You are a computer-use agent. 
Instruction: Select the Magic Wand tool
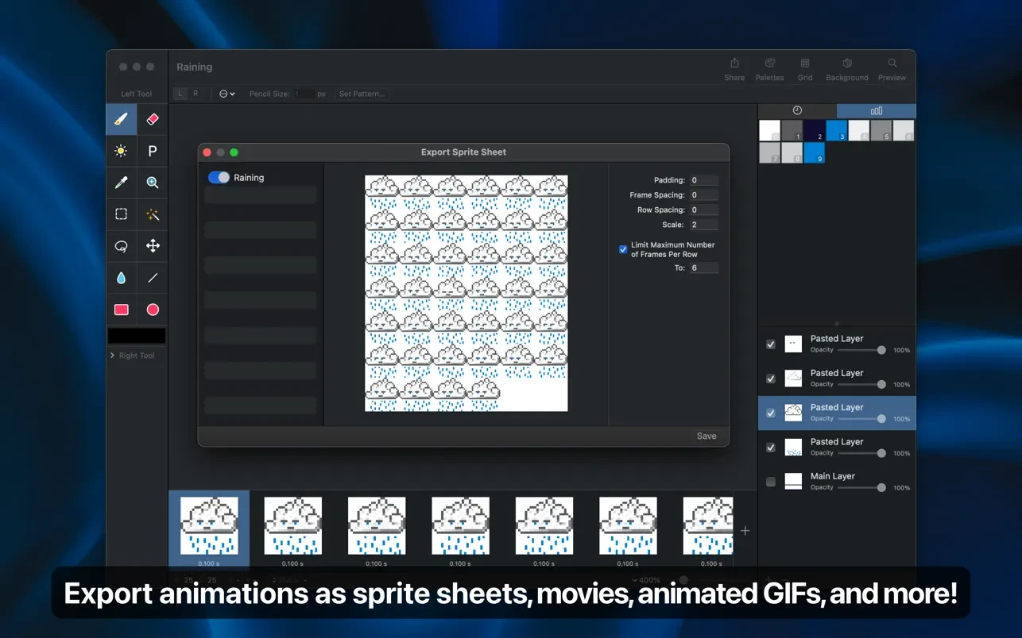tap(153, 214)
